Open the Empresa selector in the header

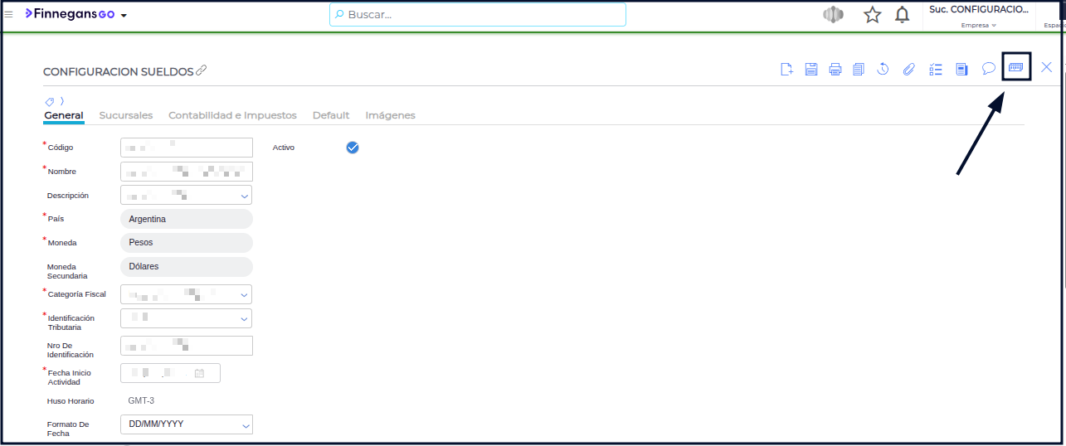point(978,25)
